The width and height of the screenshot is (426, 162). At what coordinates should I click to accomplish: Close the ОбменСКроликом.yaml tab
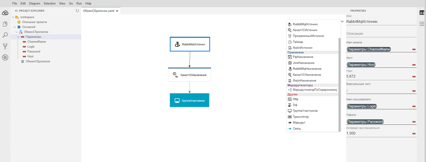pos(117,11)
